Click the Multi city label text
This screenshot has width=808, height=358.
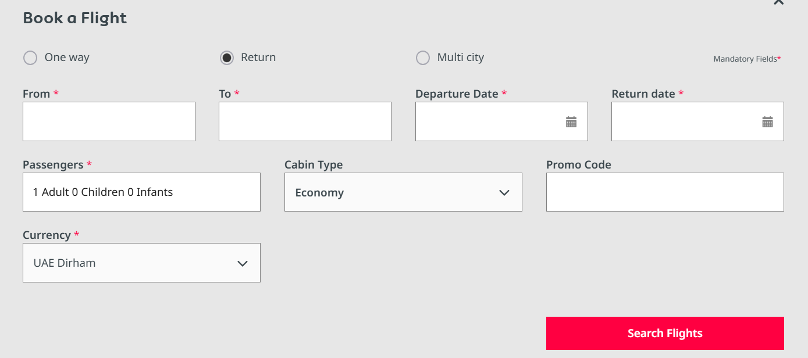tap(460, 58)
